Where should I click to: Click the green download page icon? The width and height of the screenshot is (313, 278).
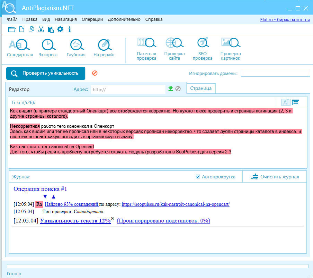coord(171,89)
